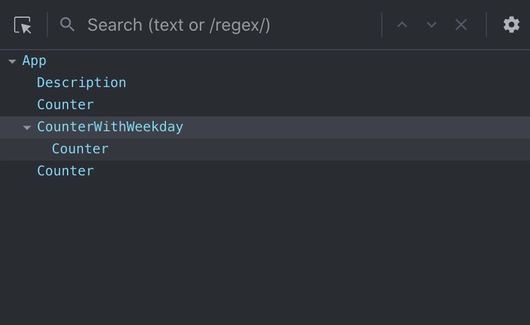Viewport: 530px width, 325px height.
Task: Open the DevTools settings gear
Action: click(x=511, y=24)
